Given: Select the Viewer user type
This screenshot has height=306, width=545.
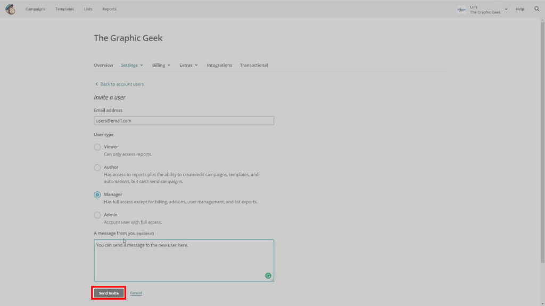Looking at the screenshot, I should [97, 147].
